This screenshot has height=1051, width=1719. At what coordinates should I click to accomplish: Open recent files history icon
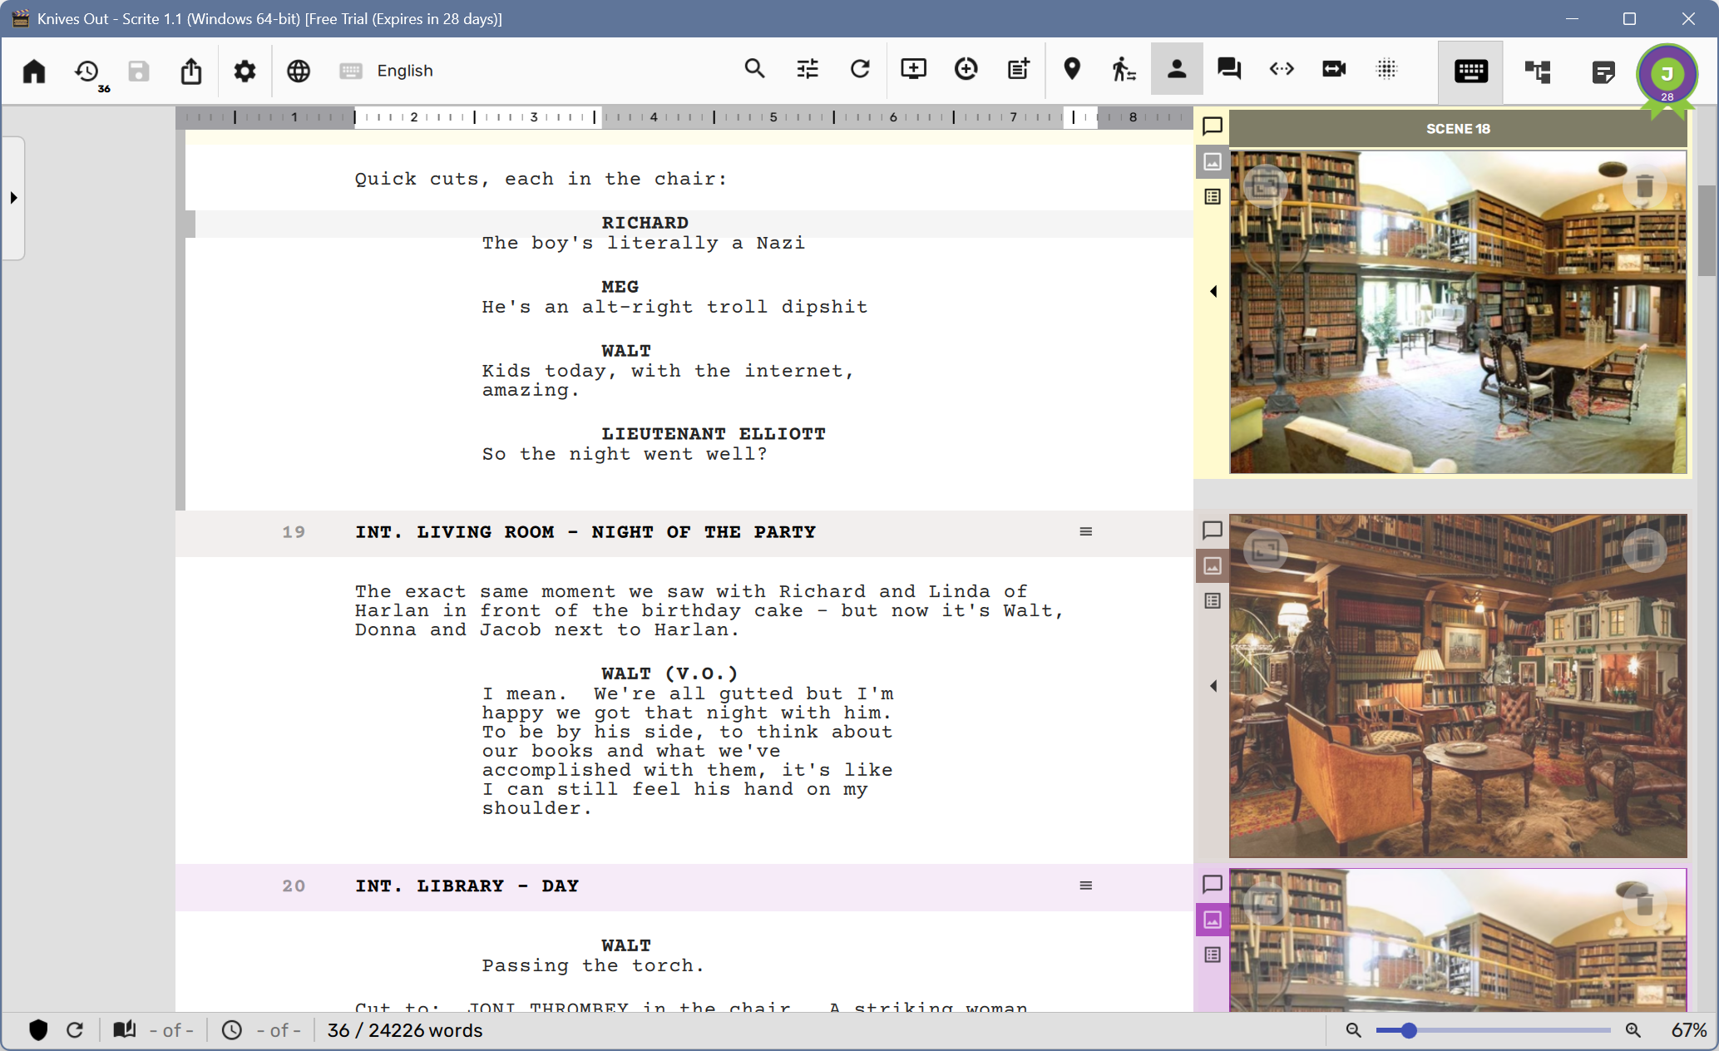(x=87, y=71)
